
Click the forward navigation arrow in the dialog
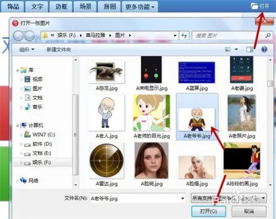tap(30, 35)
